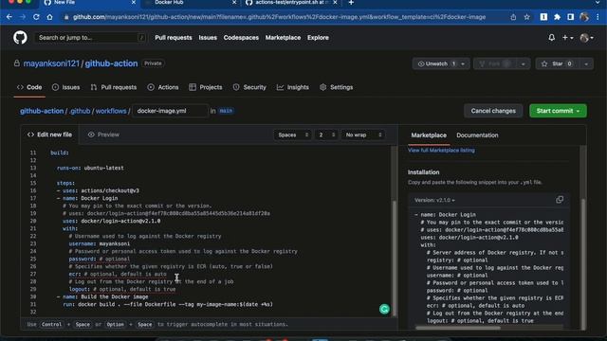The width and height of the screenshot is (607, 341).
Task: Expand the Star lists dropdown arrow
Action: [x=586, y=63]
